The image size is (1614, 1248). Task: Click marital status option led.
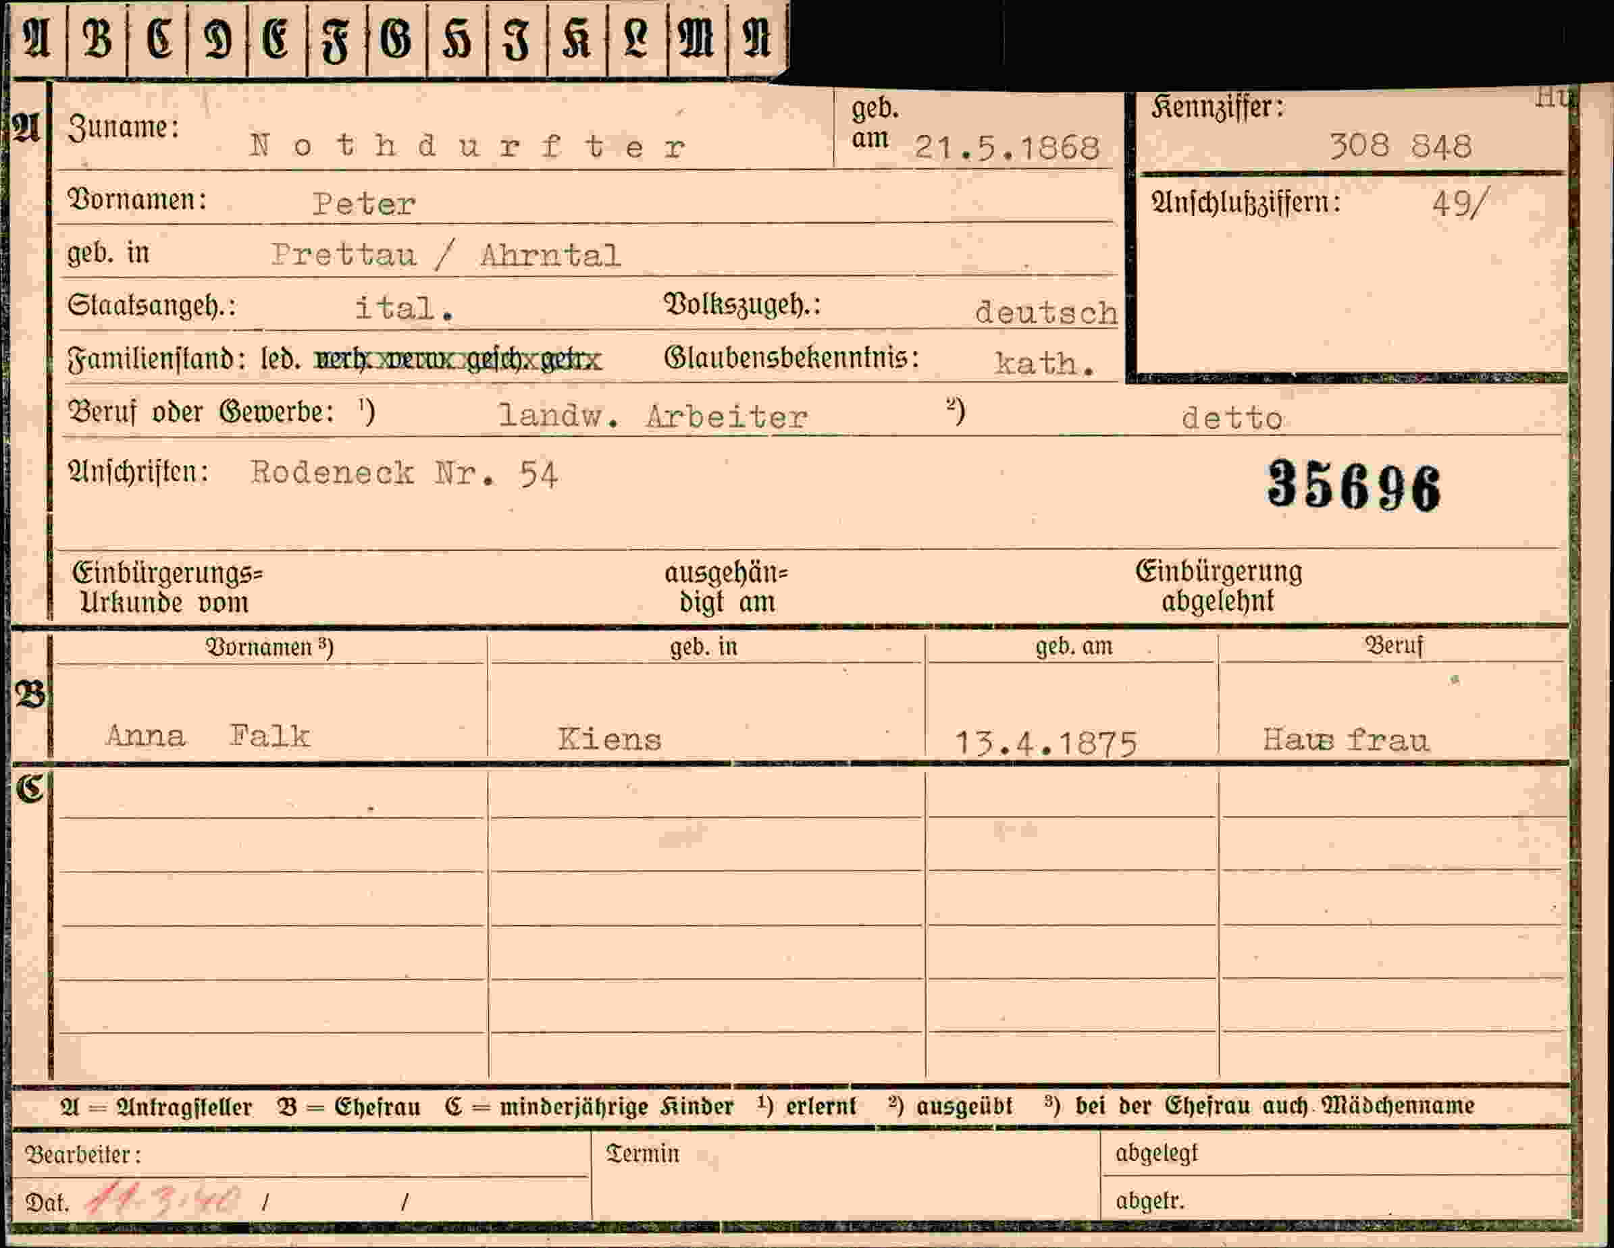point(281,359)
